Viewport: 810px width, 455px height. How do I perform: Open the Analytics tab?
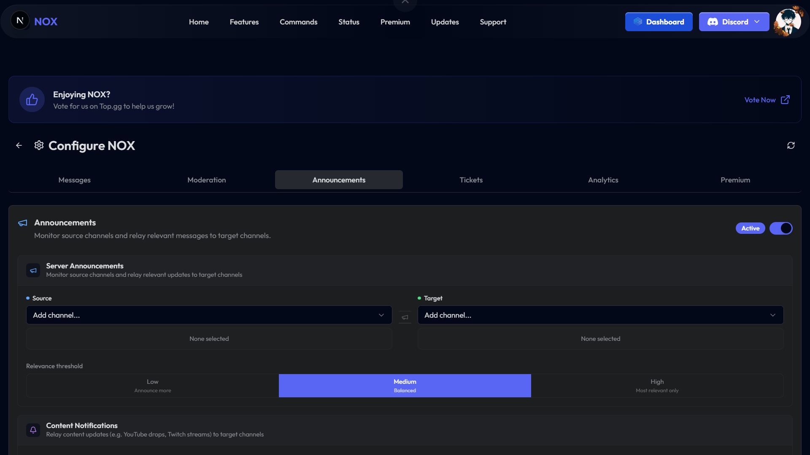pyautogui.click(x=603, y=180)
